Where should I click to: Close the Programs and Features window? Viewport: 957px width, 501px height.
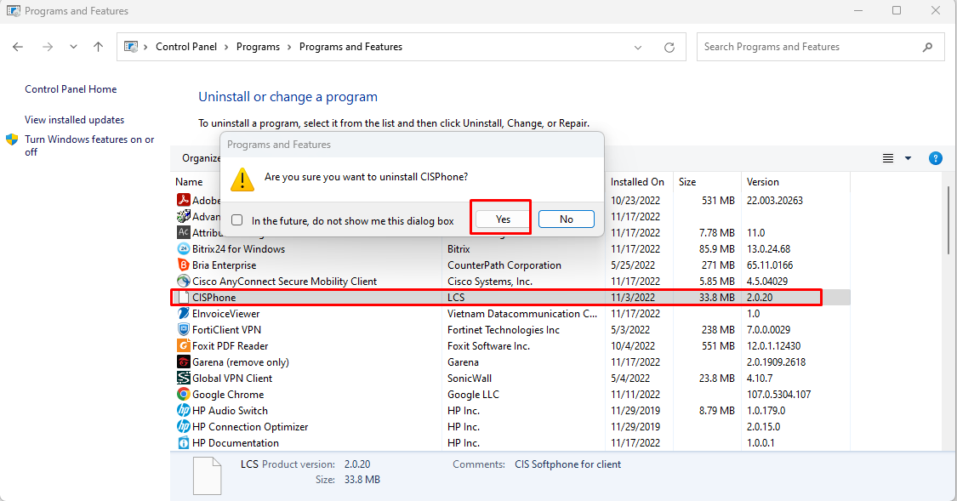click(935, 11)
